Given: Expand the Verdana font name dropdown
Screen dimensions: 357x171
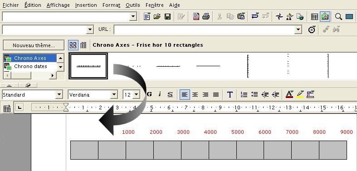Looking at the screenshot, I should point(114,94).
